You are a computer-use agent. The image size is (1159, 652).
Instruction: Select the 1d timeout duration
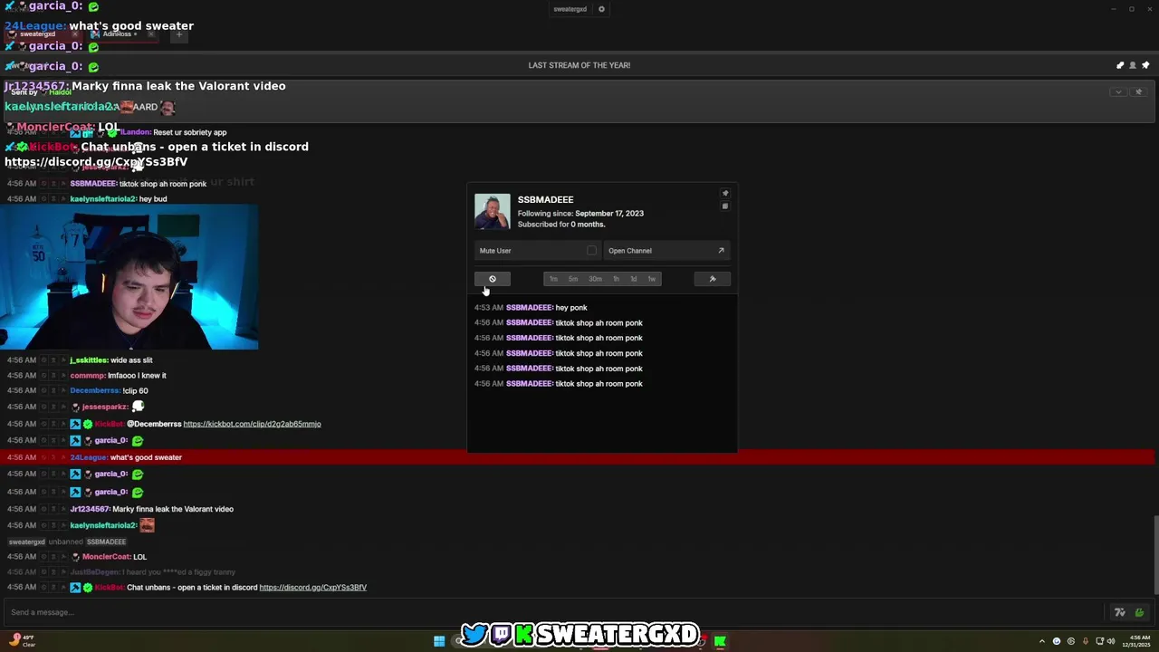point(633,279)
